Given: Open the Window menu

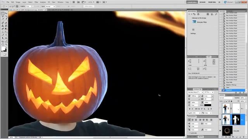Looking at the screenshot, I should 60,2.
